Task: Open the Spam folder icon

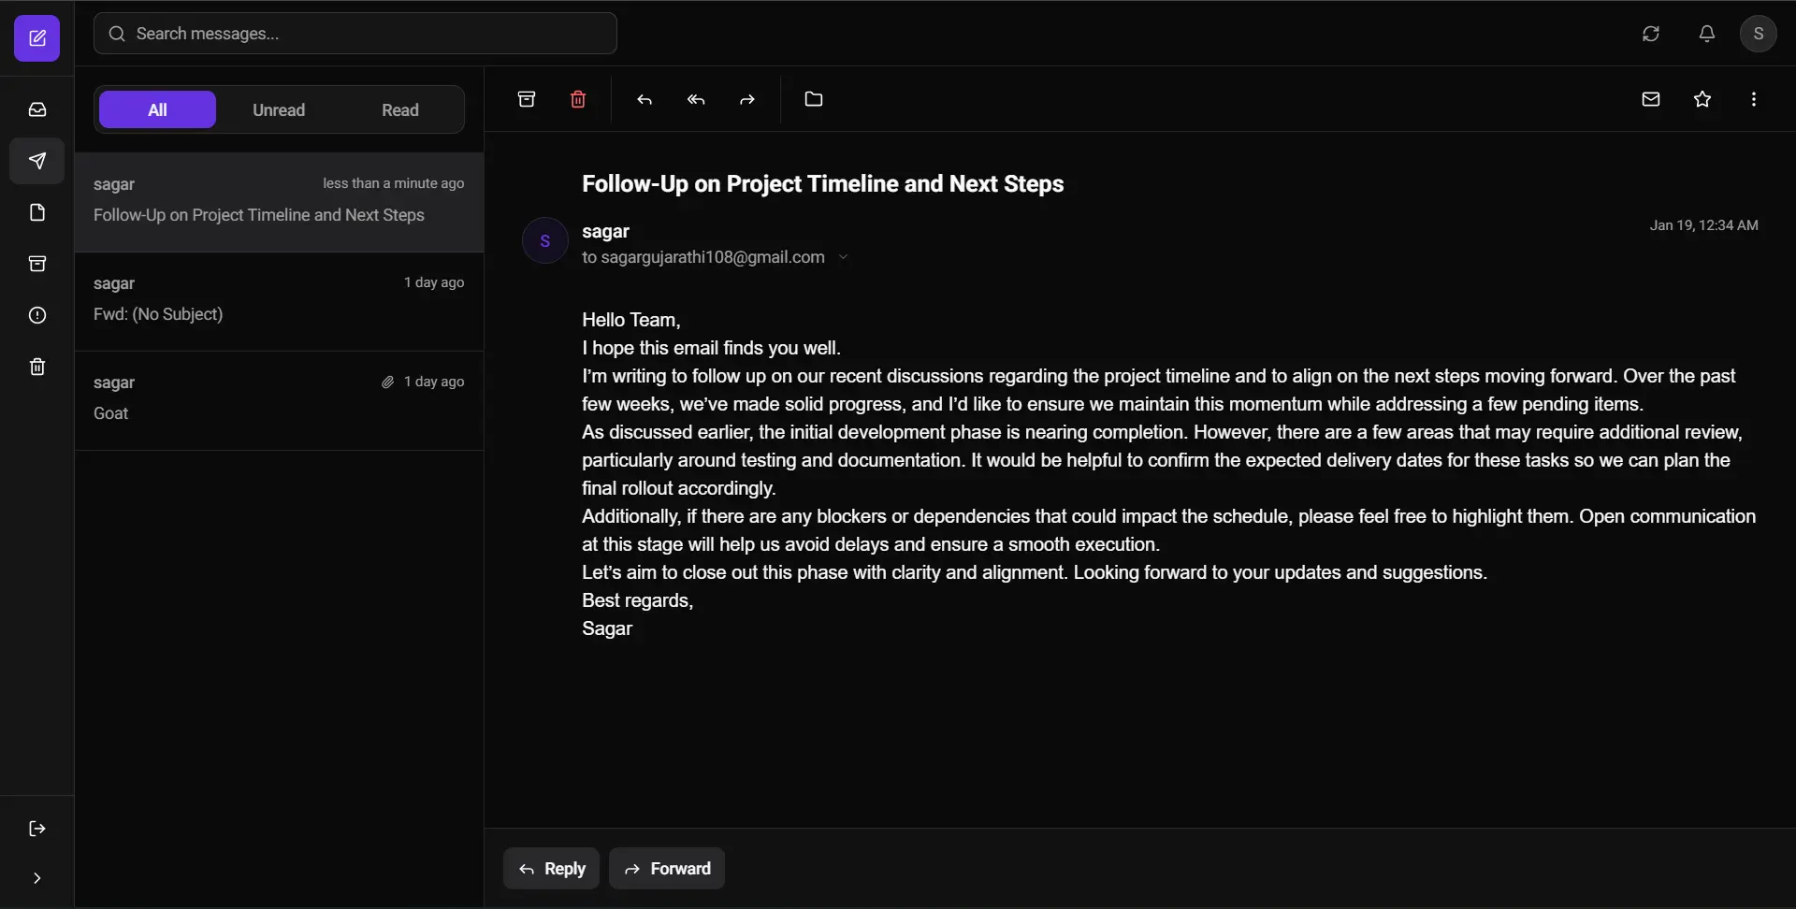Action: tap(37, 315)
